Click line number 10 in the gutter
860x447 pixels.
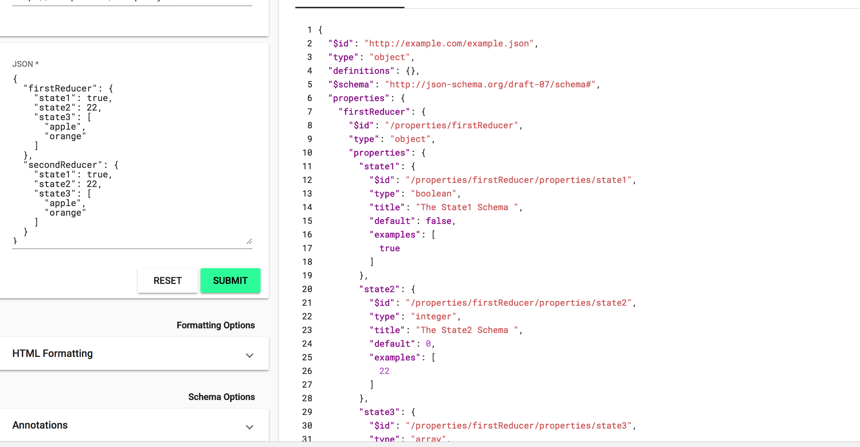click(307, 153)
